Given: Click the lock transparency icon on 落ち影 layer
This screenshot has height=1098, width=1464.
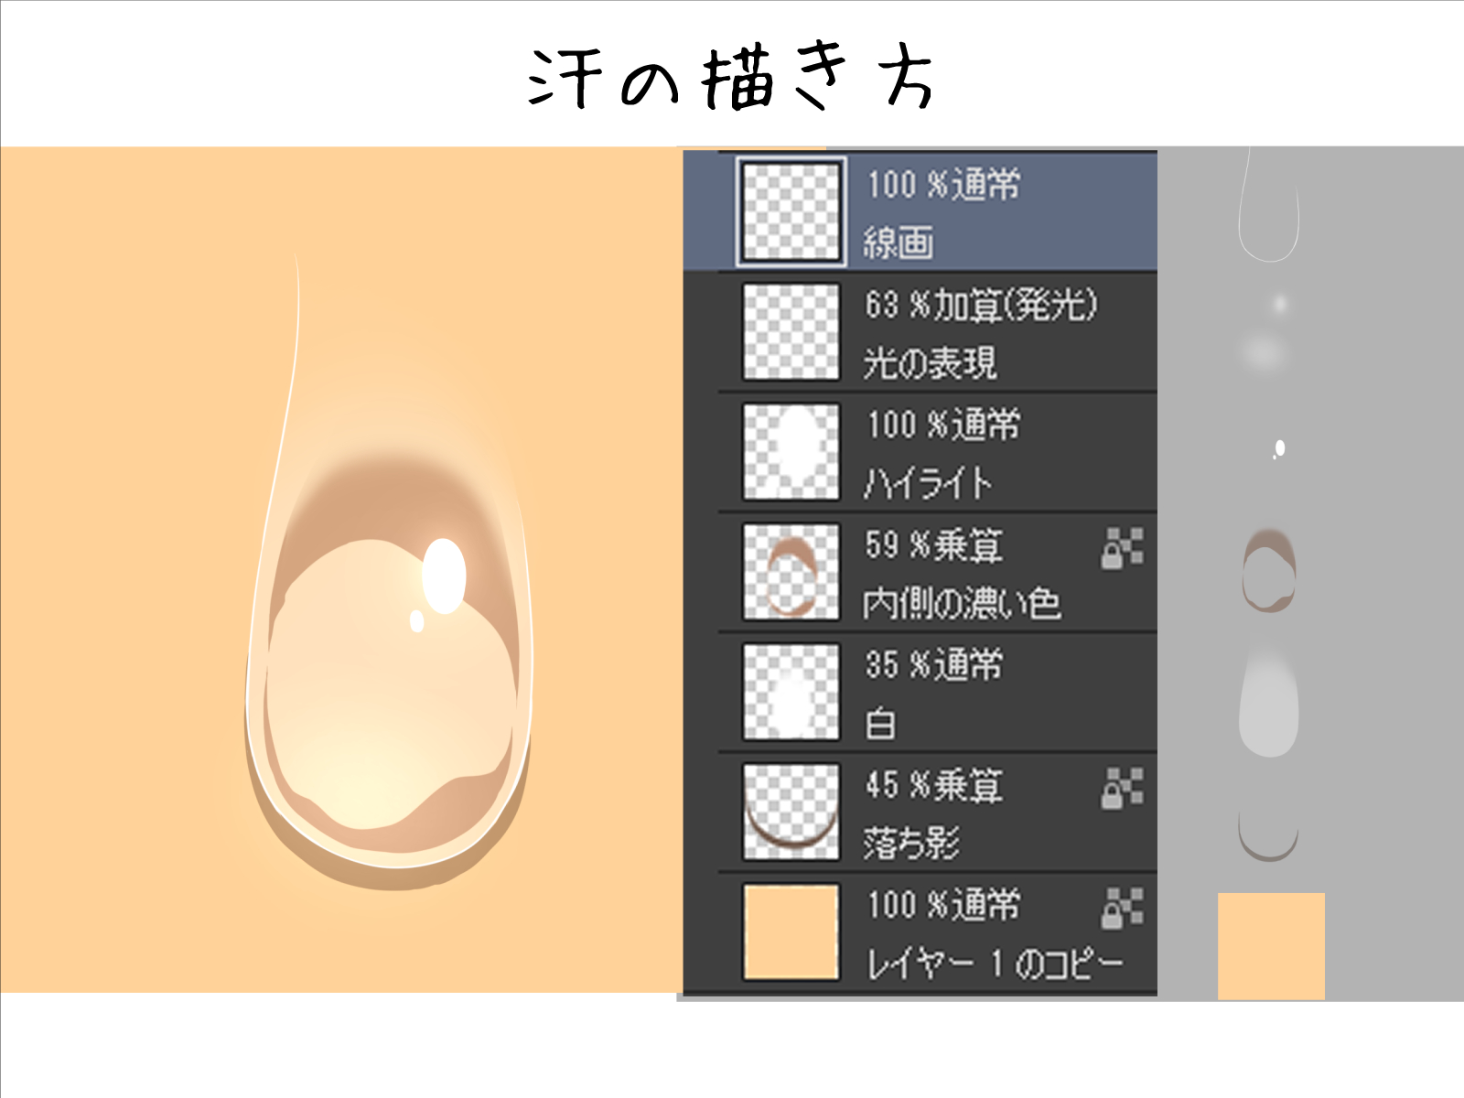Looking at the screenshot, I should [1123, 789].
